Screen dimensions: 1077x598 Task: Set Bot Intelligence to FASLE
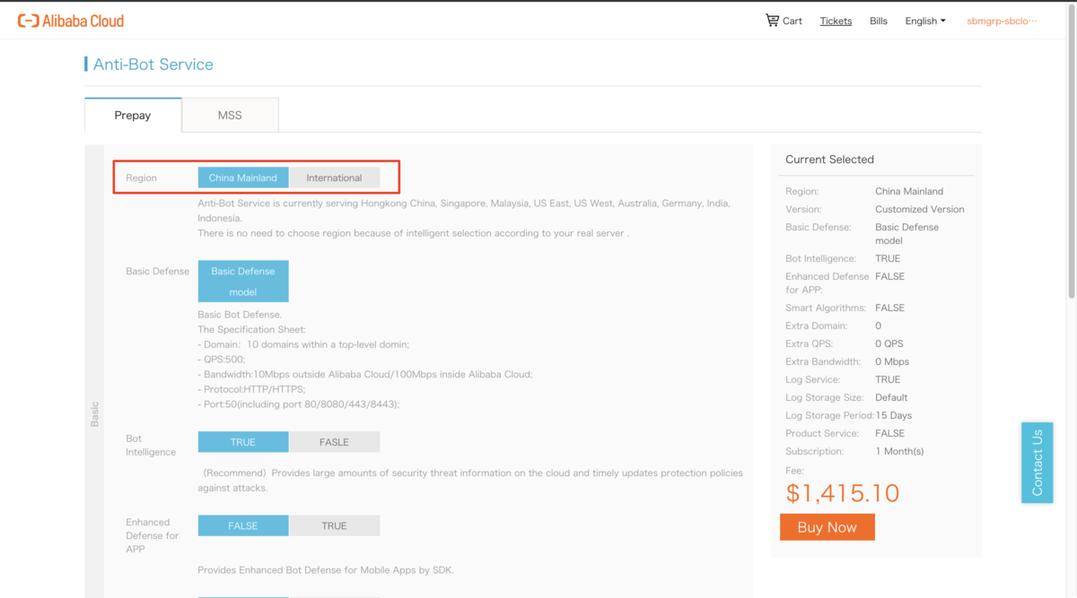click(334, 442)
